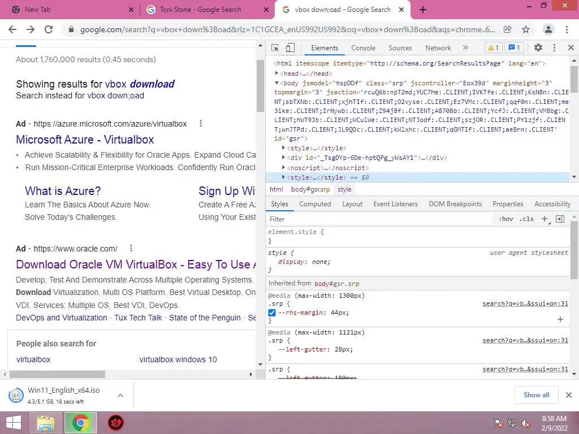Open the Tux Tech Talk sitelink
Viewport: 579px width, 434px height.
coord(138,318)
